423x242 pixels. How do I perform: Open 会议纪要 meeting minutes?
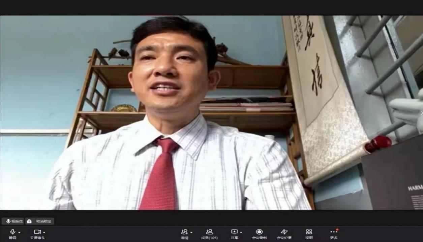(x=284, y=232)
